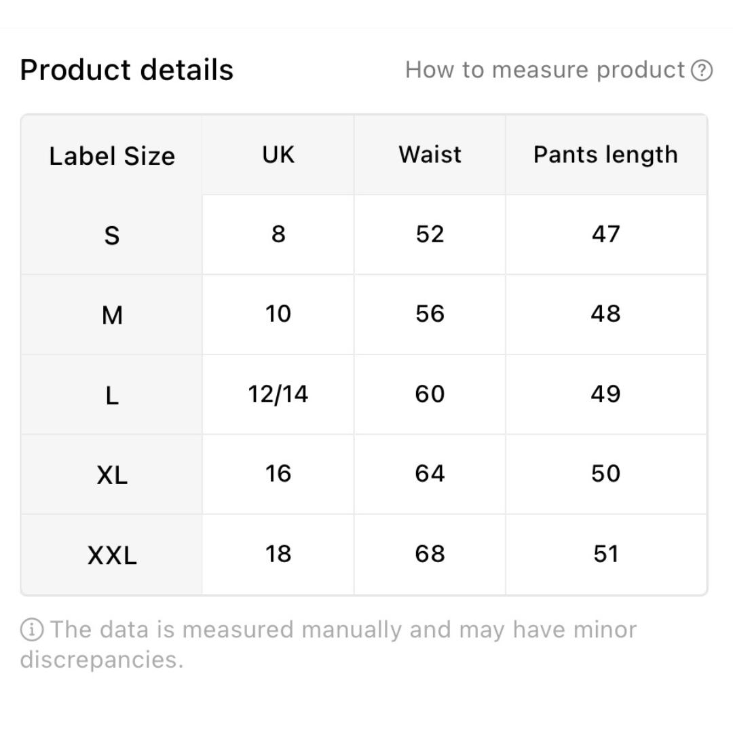Select the S size row label
Image resolution: width=733 pixels, height=733 pixels.
(x=112, y=236)
